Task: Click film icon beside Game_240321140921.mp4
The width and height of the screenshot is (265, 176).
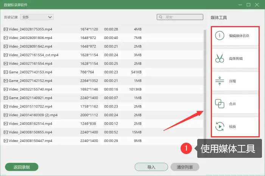Action: point(6,98)
